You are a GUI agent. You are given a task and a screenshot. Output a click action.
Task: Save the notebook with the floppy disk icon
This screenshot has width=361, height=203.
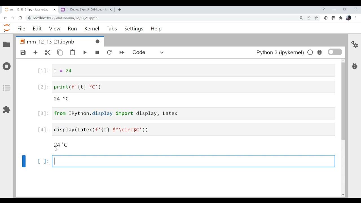tap(23, 52)
